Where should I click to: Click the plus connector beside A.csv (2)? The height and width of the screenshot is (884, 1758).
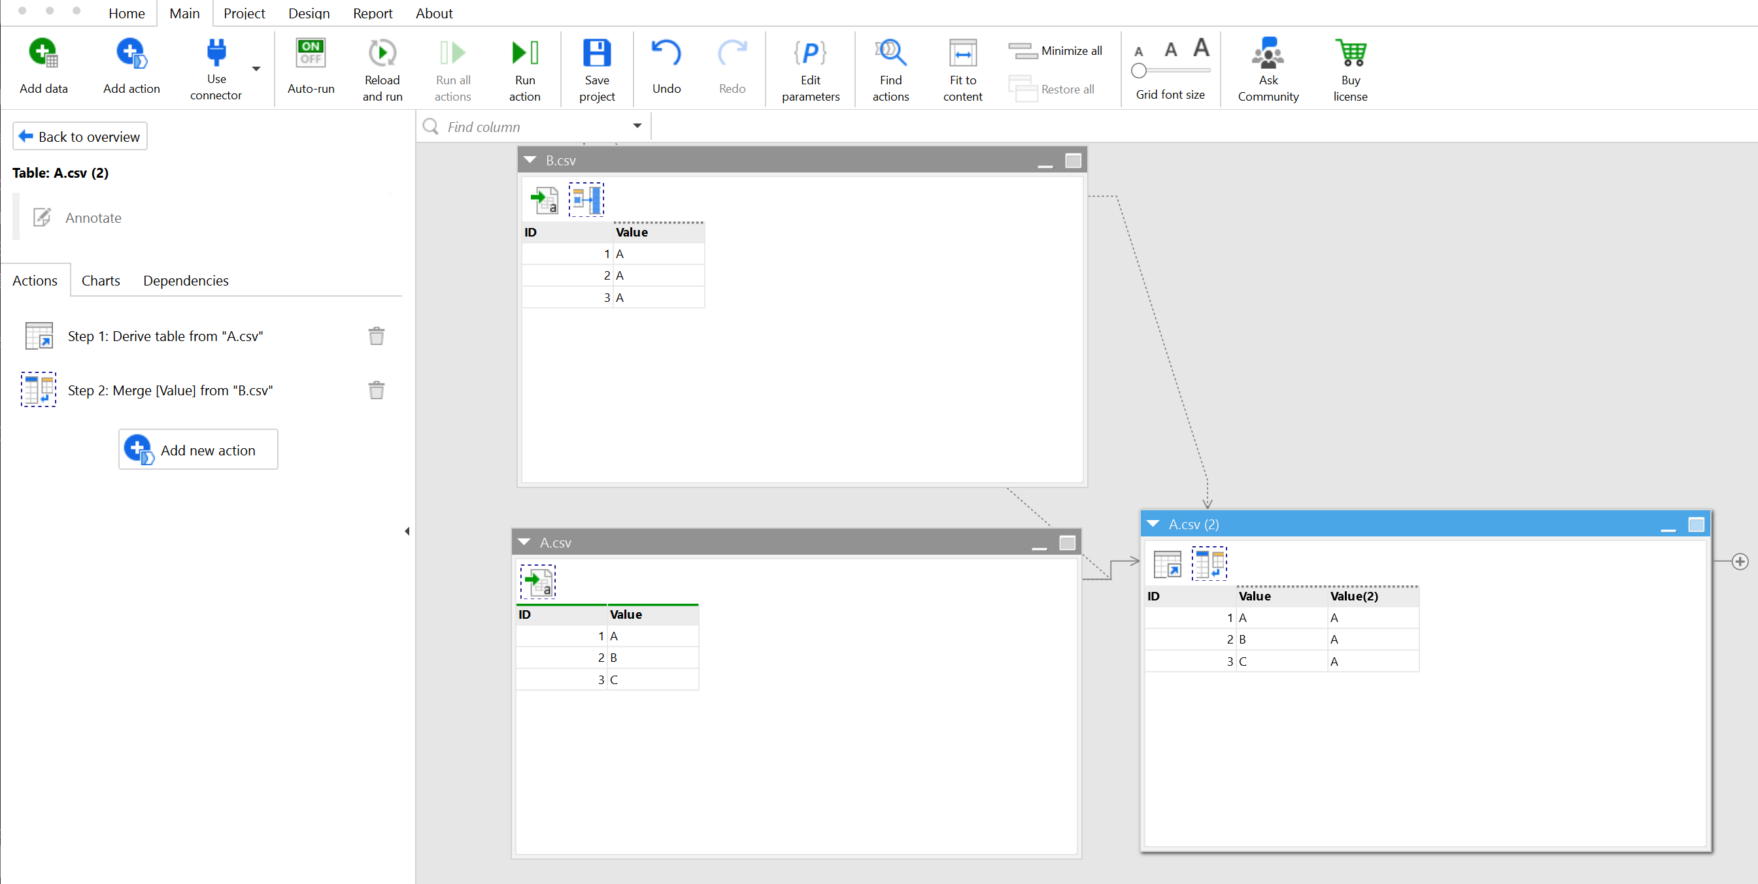[x=1740, y=561]
